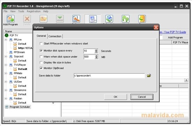This screenshot has width=192, height=126.
Task: Click 'c: Disk free space: 5387 MB' status
Action: [x=89, y=121]
